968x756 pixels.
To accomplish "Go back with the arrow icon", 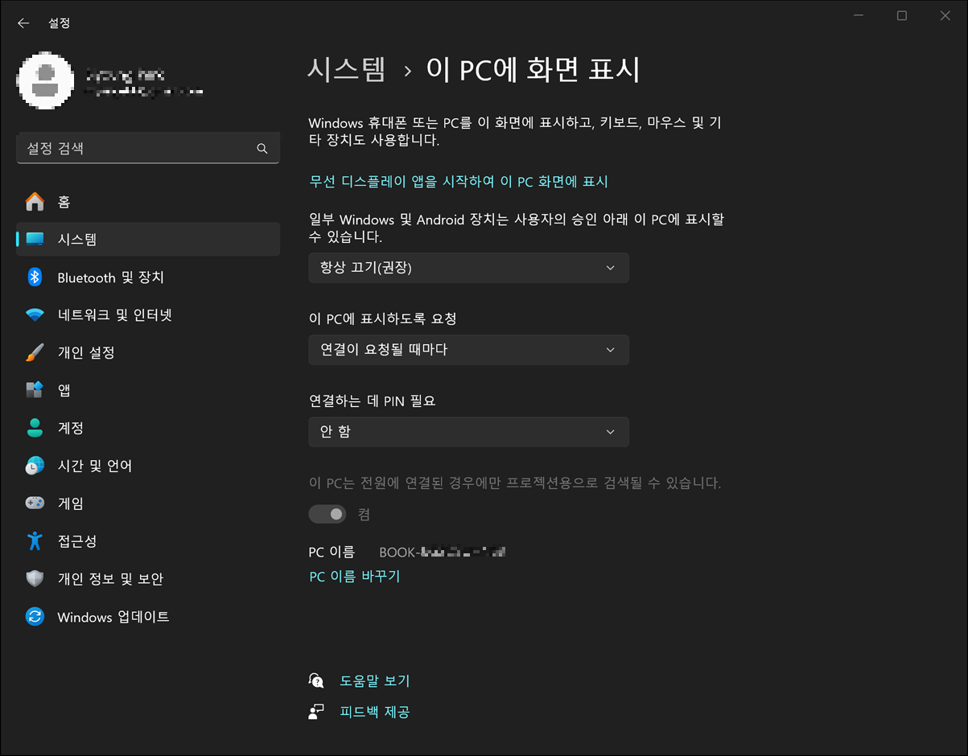I will tap(23, 23).
